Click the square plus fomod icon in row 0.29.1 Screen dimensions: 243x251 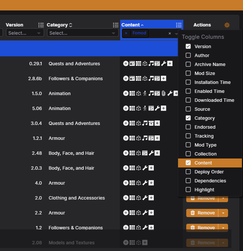(170, 63)
